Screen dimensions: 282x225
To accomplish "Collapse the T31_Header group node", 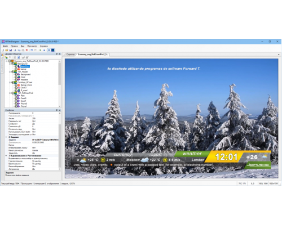I will (10, 72).
